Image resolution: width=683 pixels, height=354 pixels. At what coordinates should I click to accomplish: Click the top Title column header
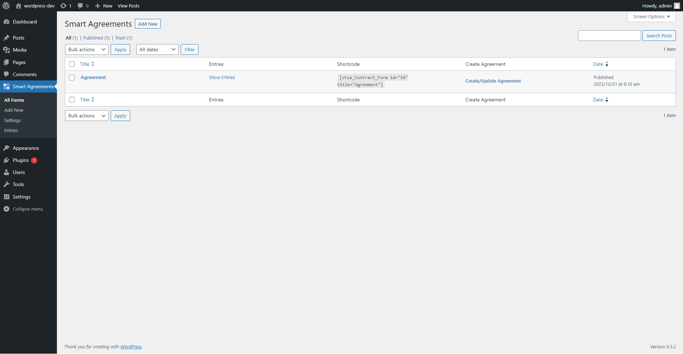click(85, 64)
